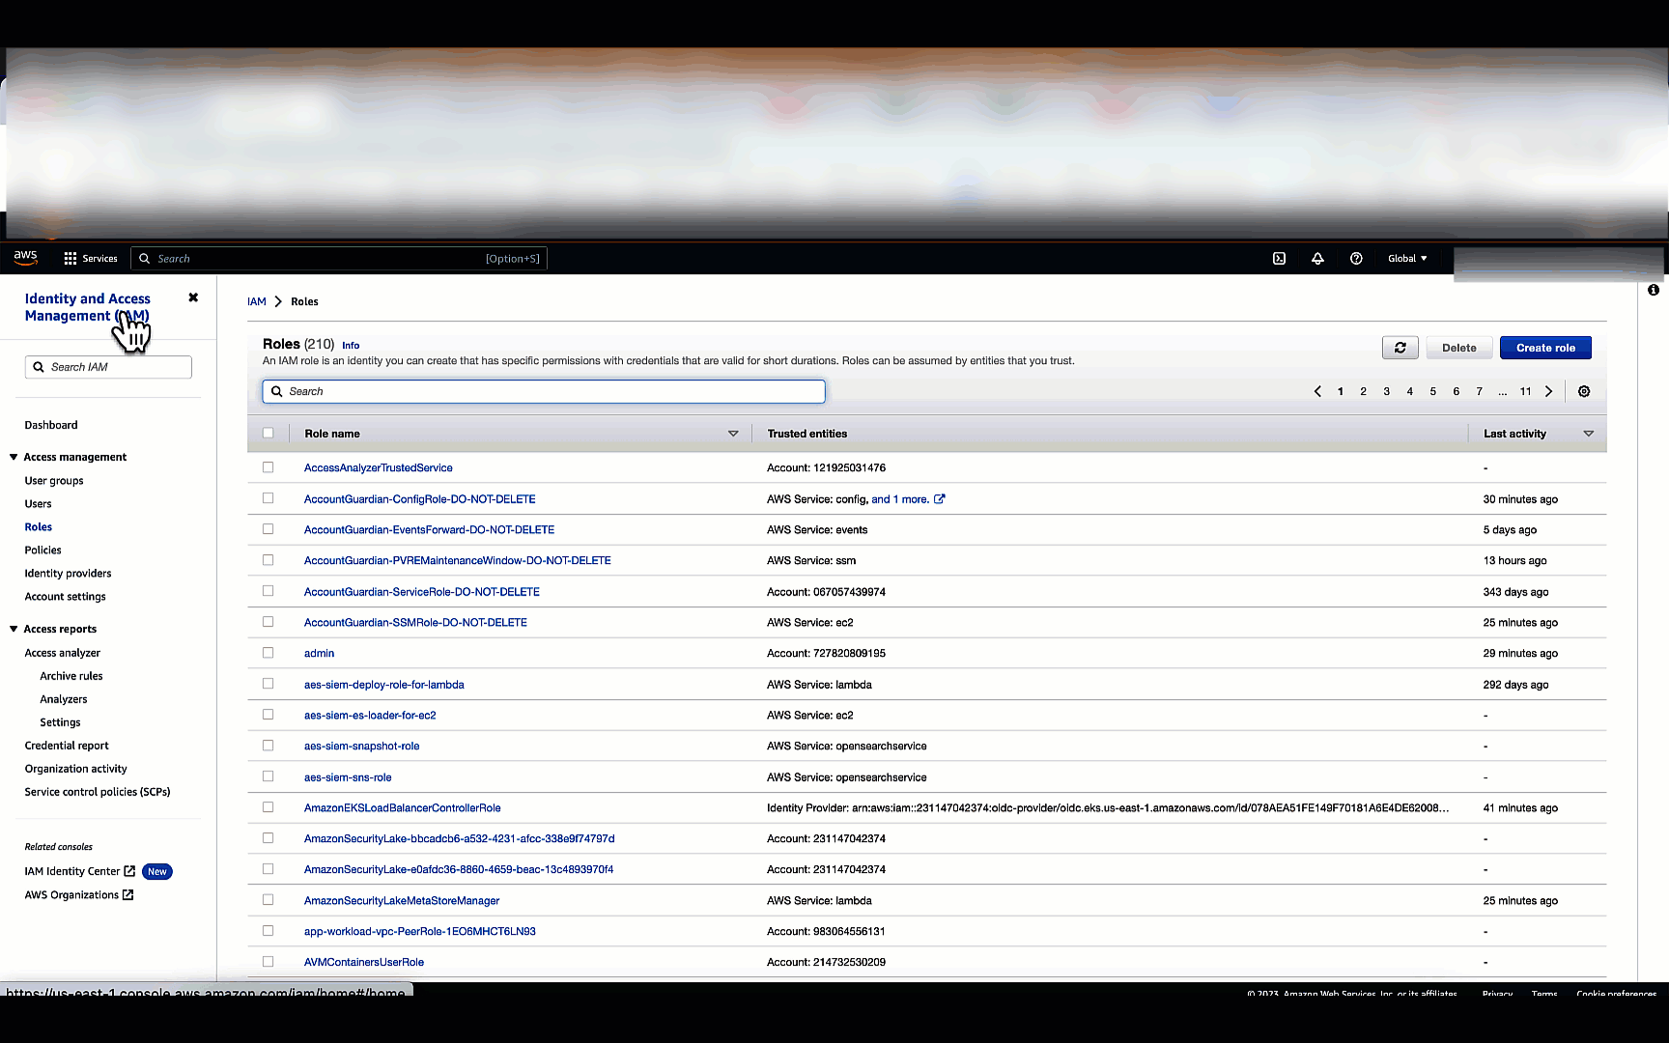The height and width of the screenshot is (1043, 1669).
Task: Click the IAM Identity Center external link icon
Action: tap(129, 871)
